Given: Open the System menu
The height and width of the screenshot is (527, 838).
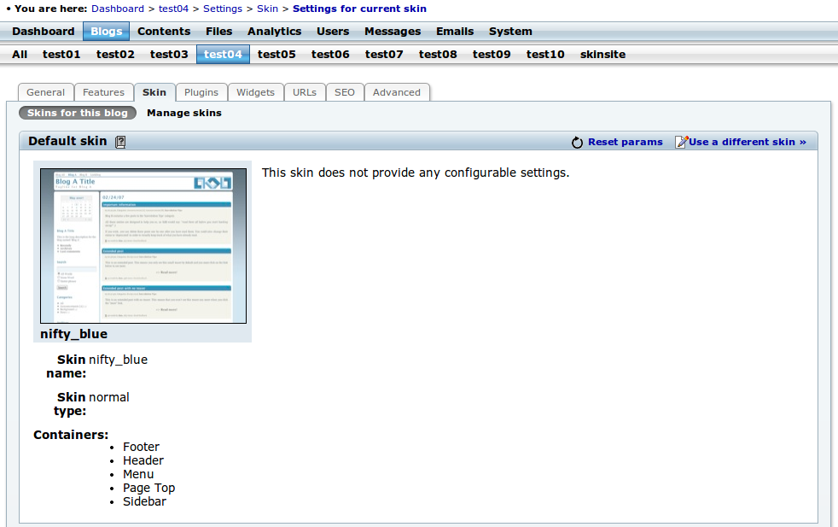Looking at the screenshot, I should (x=510, y=32).
